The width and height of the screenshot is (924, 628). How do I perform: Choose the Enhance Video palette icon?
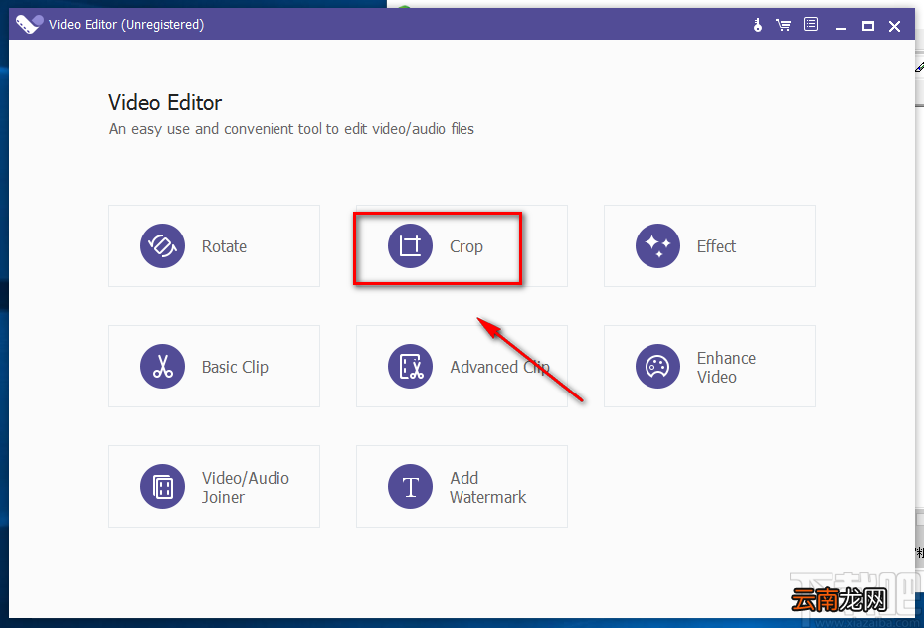(x=657, y=366)
